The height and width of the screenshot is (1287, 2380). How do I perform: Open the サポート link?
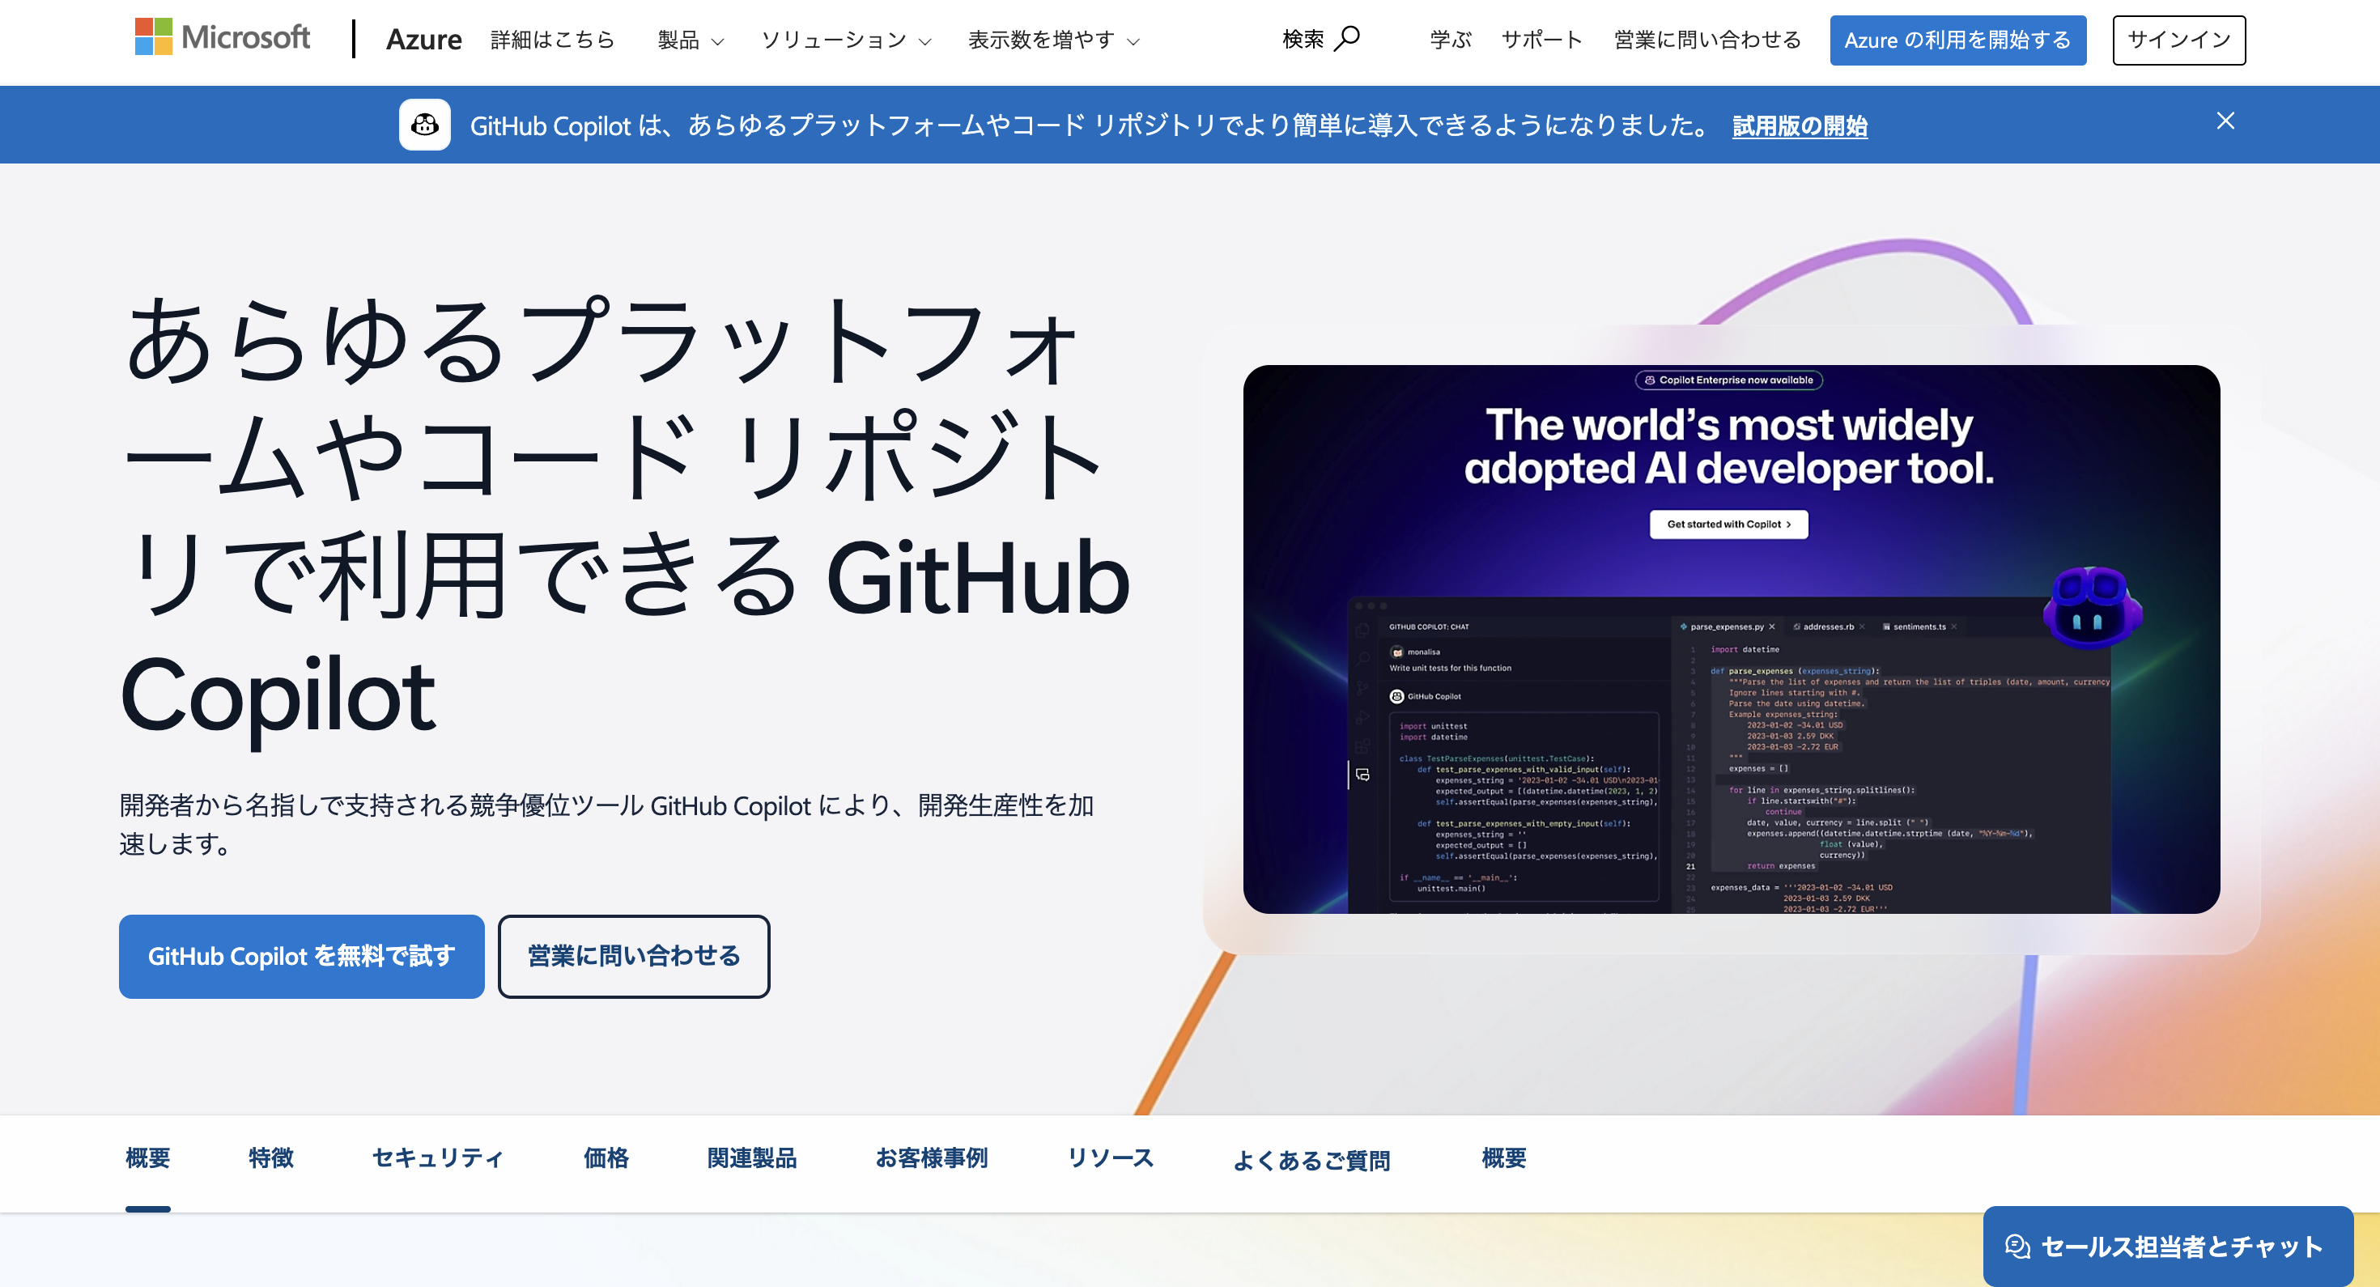(1541, 40)
